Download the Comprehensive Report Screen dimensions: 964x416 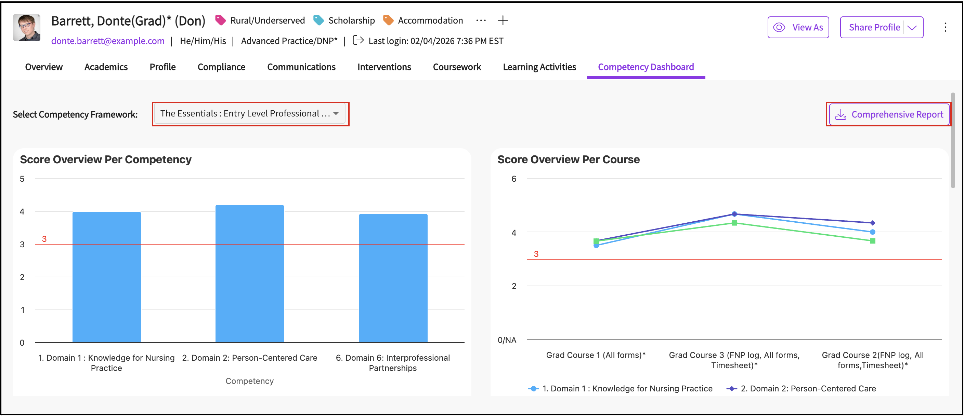[889, 114]
